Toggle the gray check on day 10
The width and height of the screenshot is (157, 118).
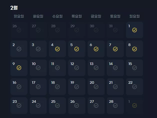38,68
